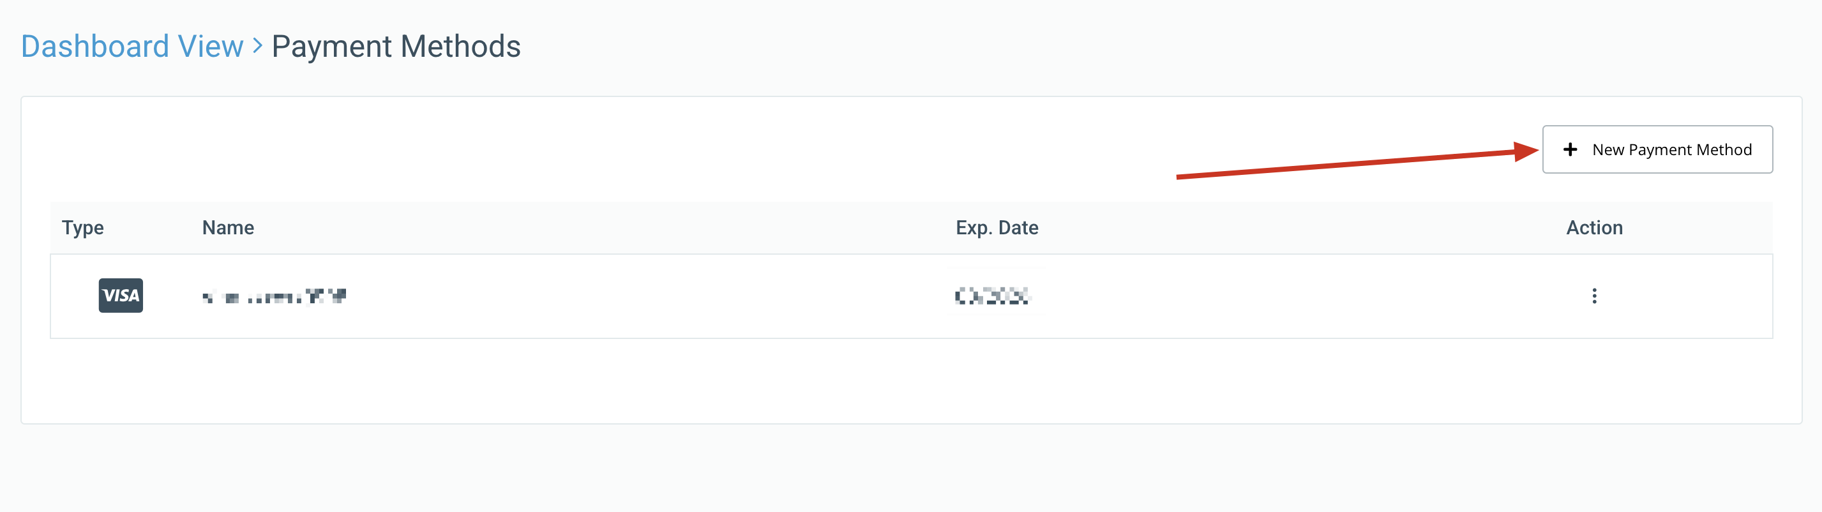Screen dimensions: 1822x512
Task: Click the Exp. Date column header
Action: pyautogui.click(x=997, y=228)
